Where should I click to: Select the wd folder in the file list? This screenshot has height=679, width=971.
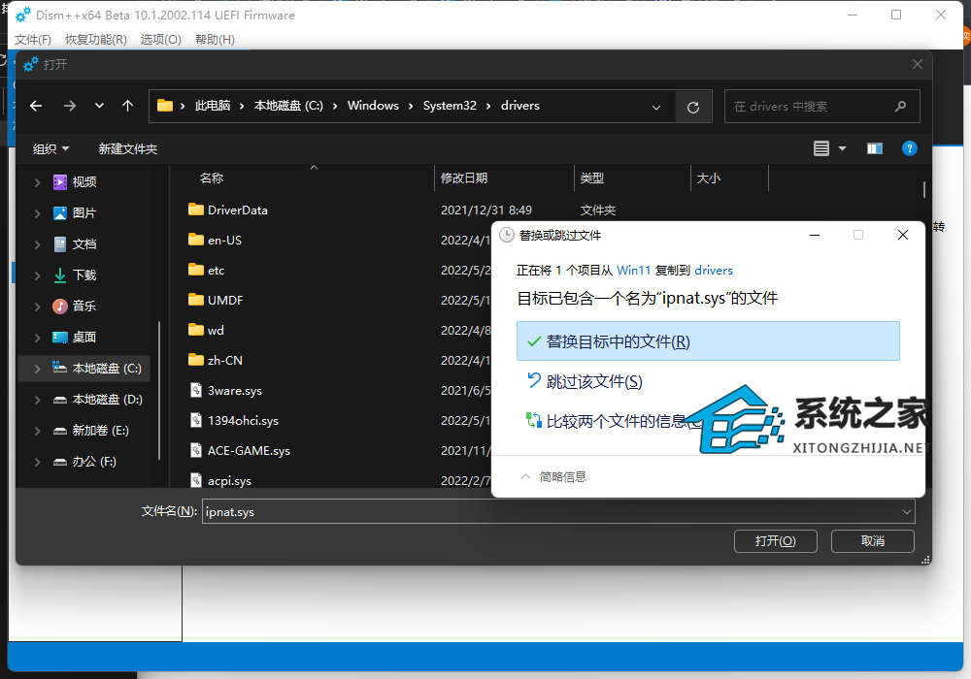click(x=216, y=330)
